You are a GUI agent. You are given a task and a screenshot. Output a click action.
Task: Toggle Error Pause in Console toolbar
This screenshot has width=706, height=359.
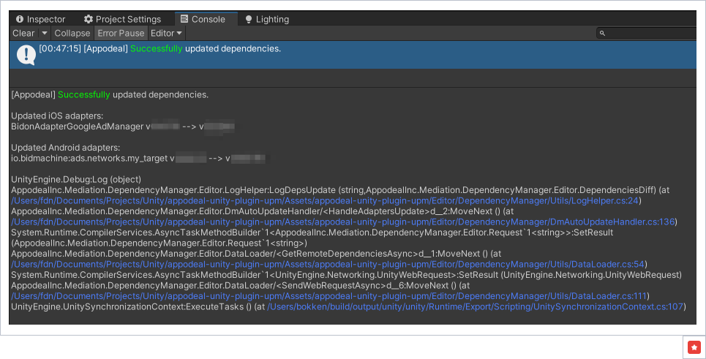(121, 34)
